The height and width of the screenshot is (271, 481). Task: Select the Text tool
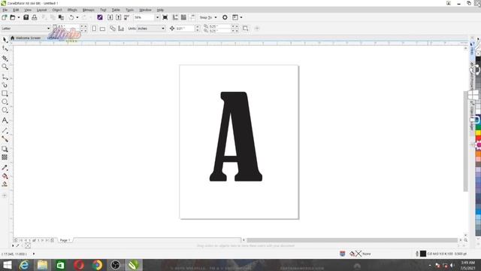pyautogui.click(x=5, y=120)
